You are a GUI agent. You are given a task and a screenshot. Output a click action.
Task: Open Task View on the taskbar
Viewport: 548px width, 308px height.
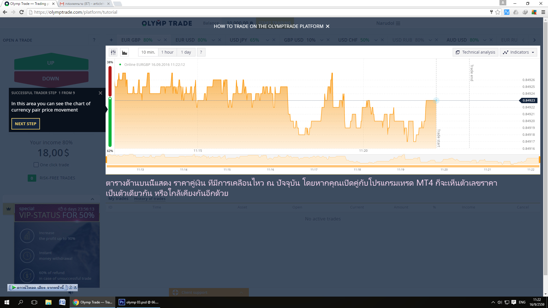click(34, 302)
